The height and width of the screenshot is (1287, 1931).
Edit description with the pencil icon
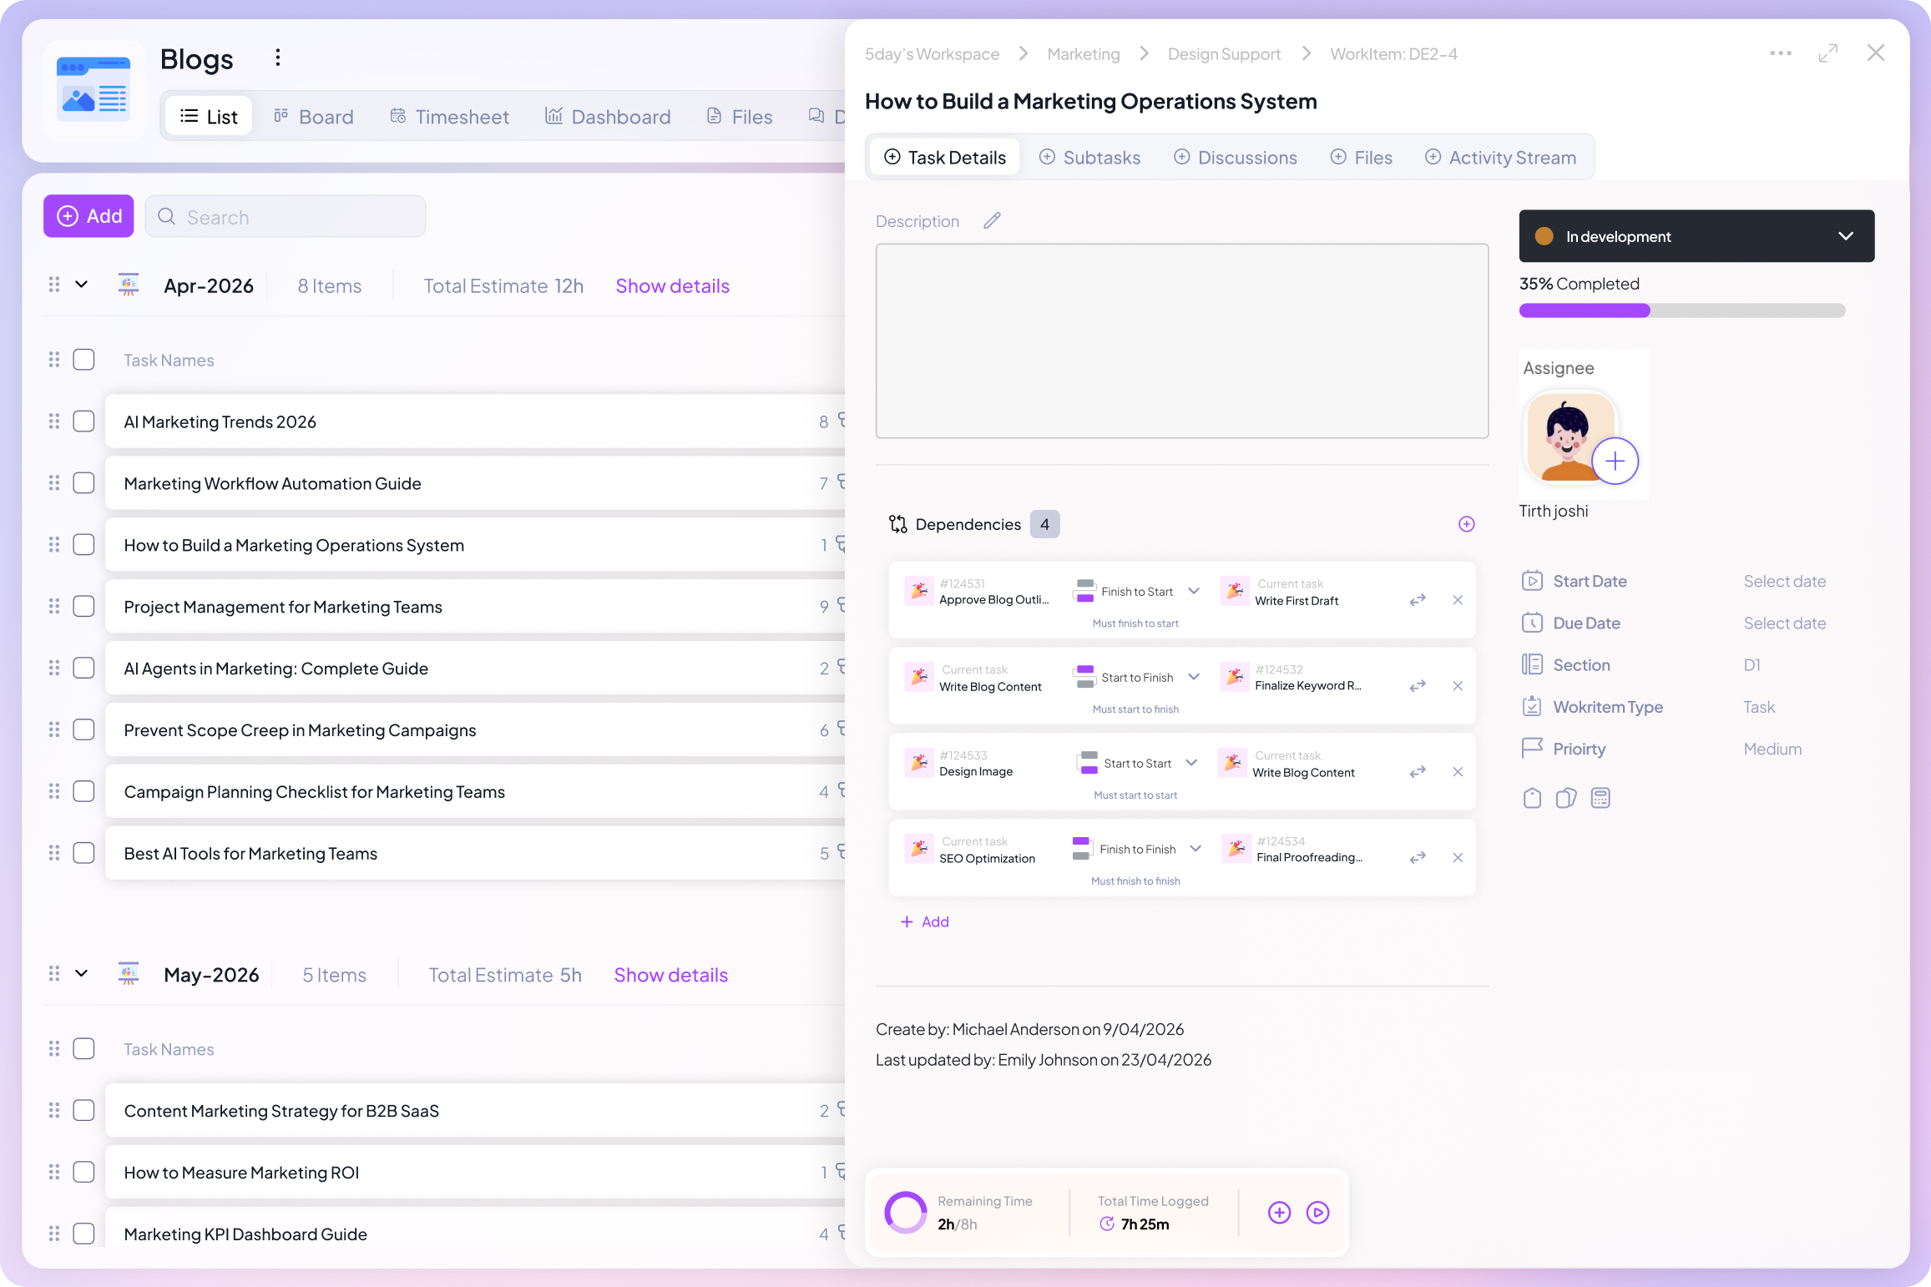992,221
